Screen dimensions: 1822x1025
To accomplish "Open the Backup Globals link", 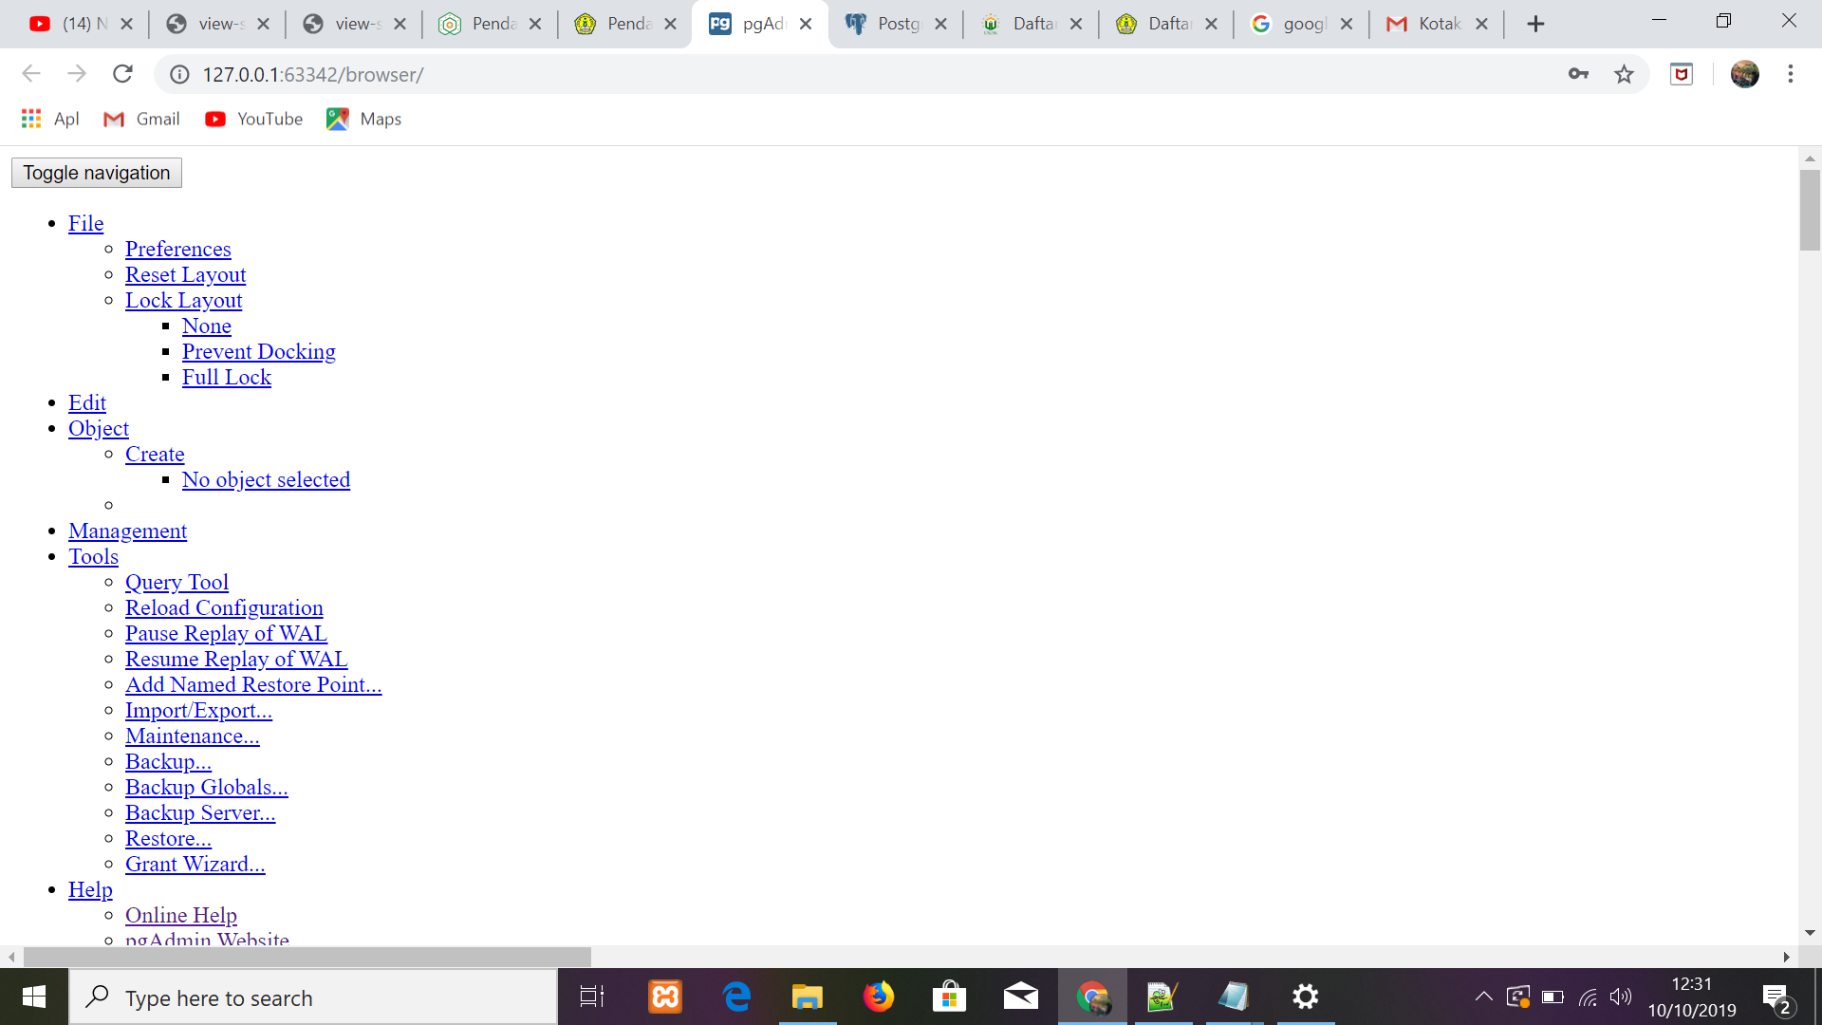I will coord(207,787).
